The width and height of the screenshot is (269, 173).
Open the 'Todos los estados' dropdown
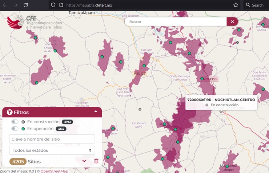[x=52, y=150]
